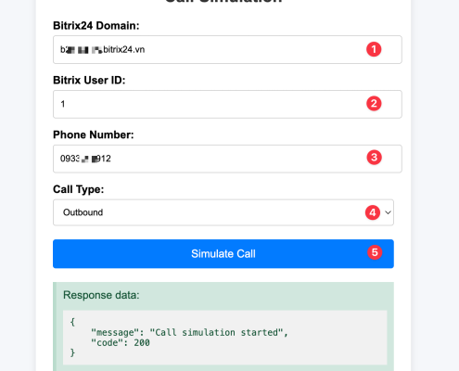
Task: Focus the Phone Number input field
Action: [227, 159]
